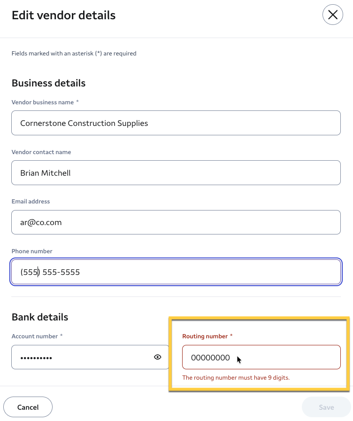353x421 pixels.
Task: Focus the masked Account number field
Action: pyautogui.click(x=90, y=357)
